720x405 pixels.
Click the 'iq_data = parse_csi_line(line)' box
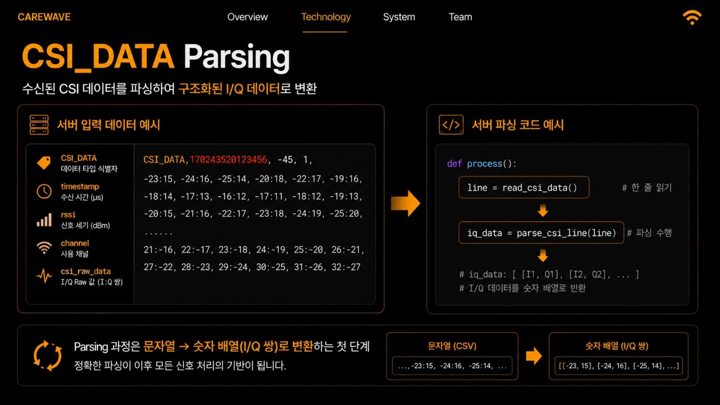[x=541, y=233]
